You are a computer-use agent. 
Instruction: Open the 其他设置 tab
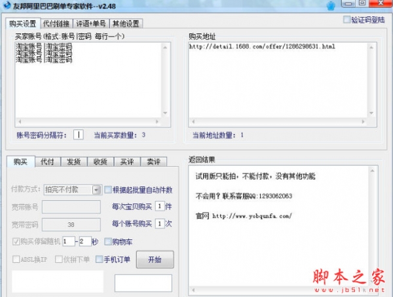(126, 24)
